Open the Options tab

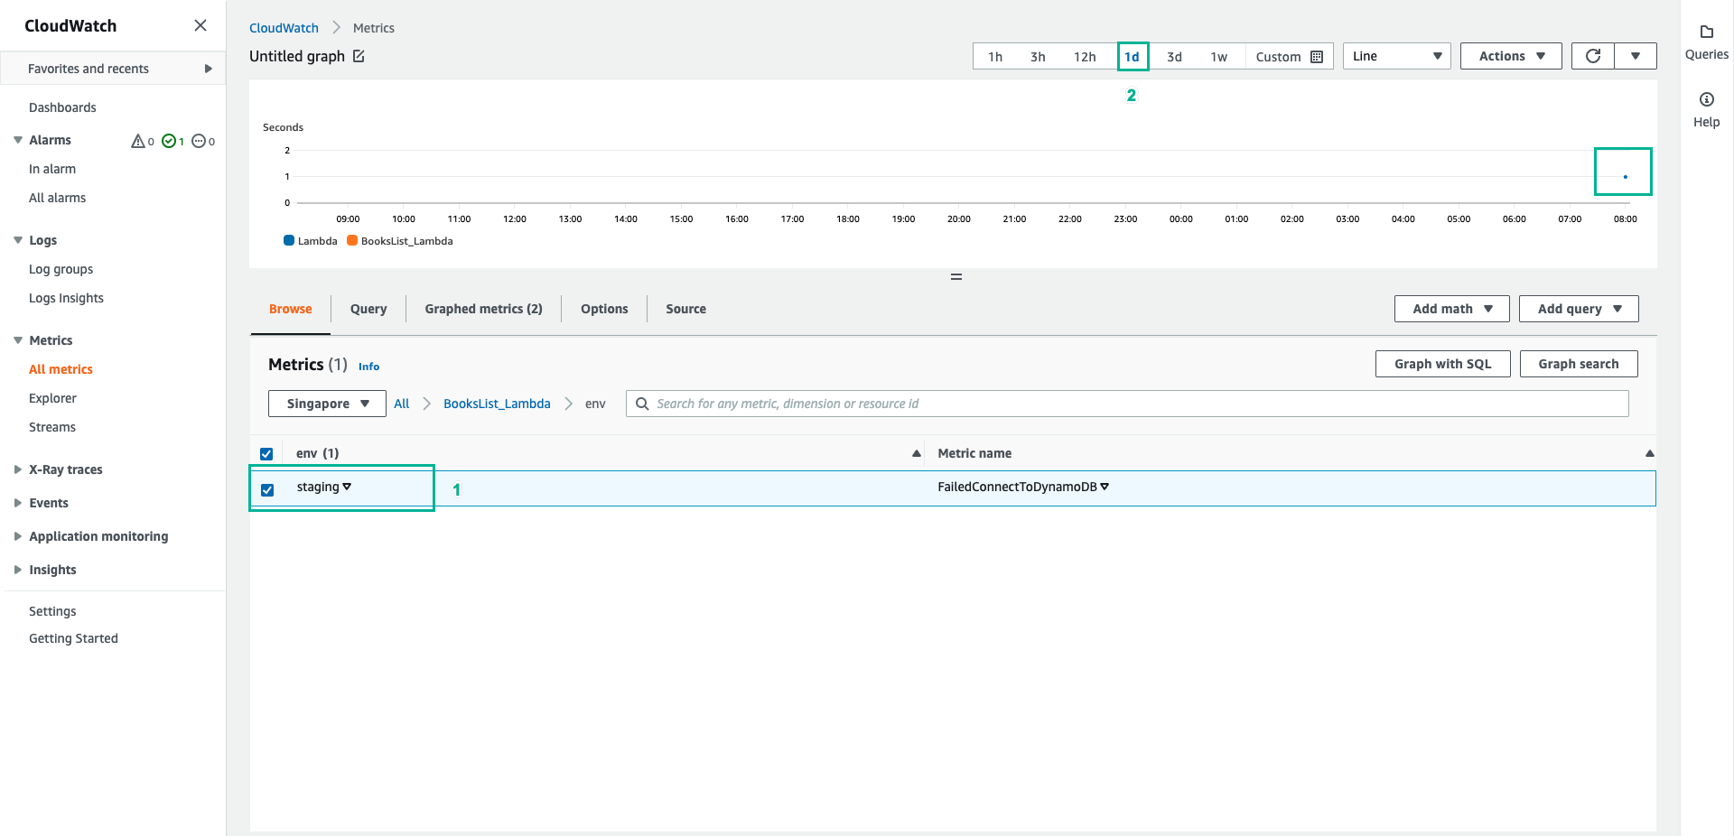[604, 309]
